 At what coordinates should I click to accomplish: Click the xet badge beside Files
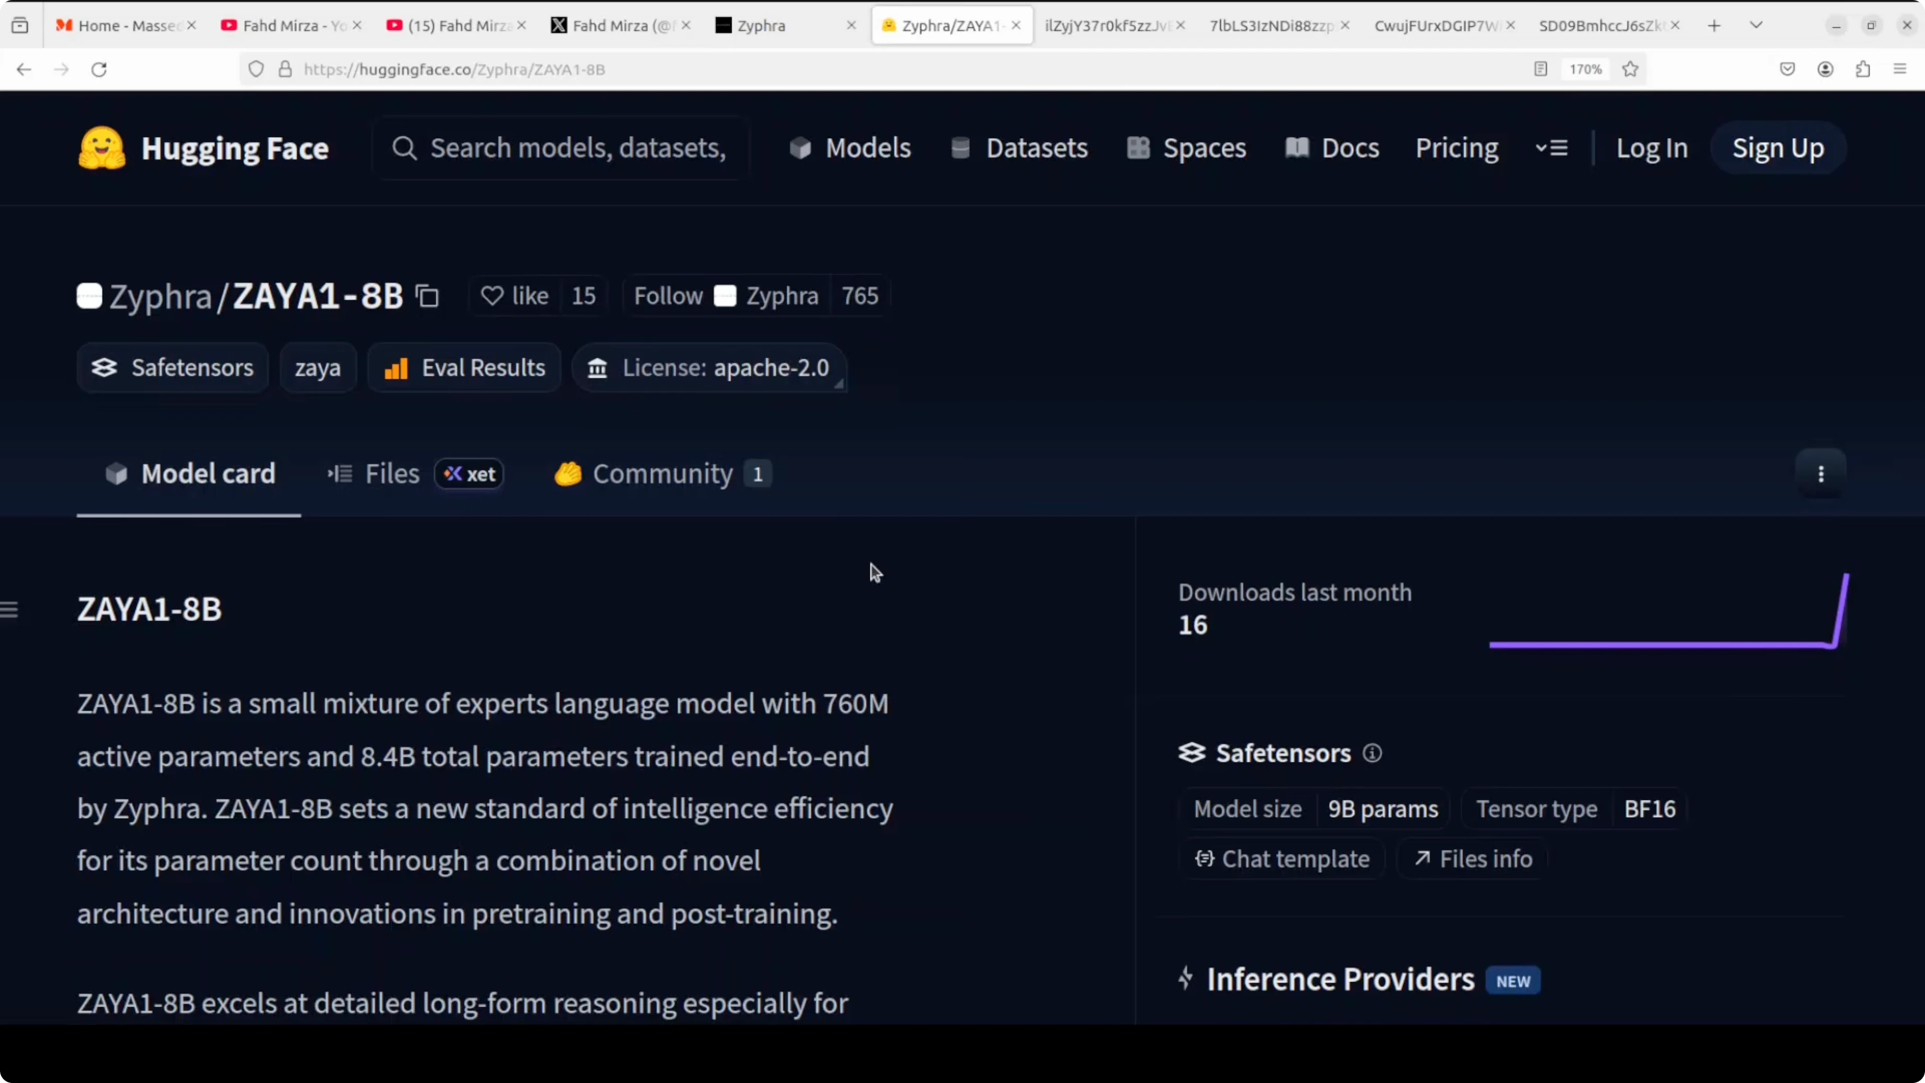coord(469,474)
